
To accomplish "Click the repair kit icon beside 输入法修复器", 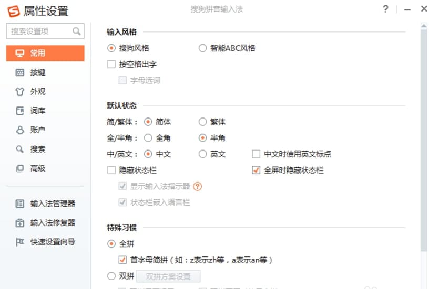I will (x=19, y=223).
